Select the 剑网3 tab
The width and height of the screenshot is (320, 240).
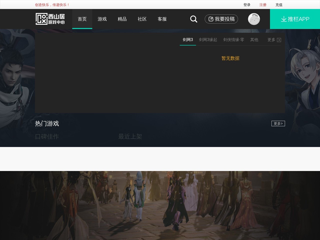(188, 40)
